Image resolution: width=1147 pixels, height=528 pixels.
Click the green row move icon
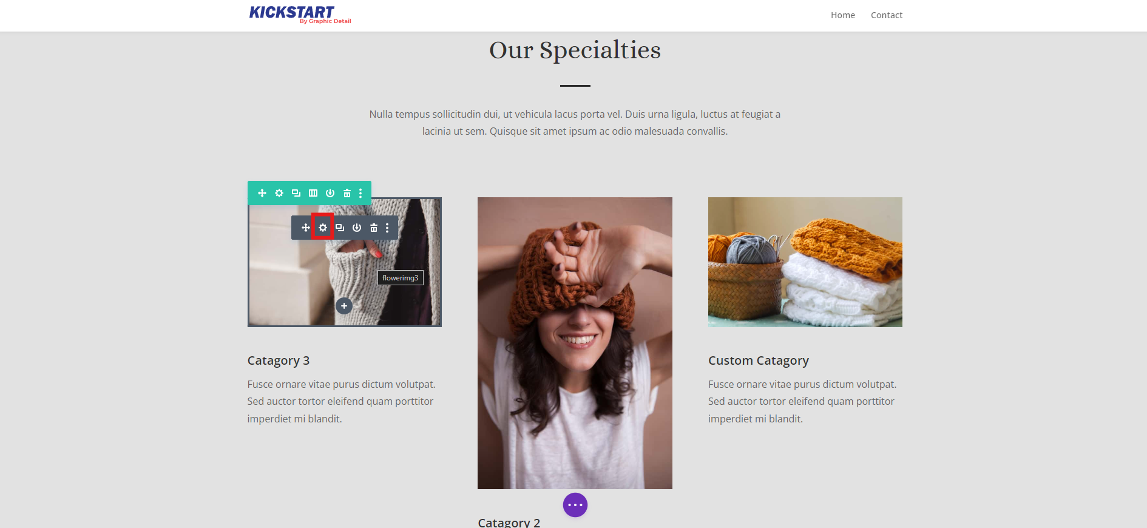click(x=262, y=193)
